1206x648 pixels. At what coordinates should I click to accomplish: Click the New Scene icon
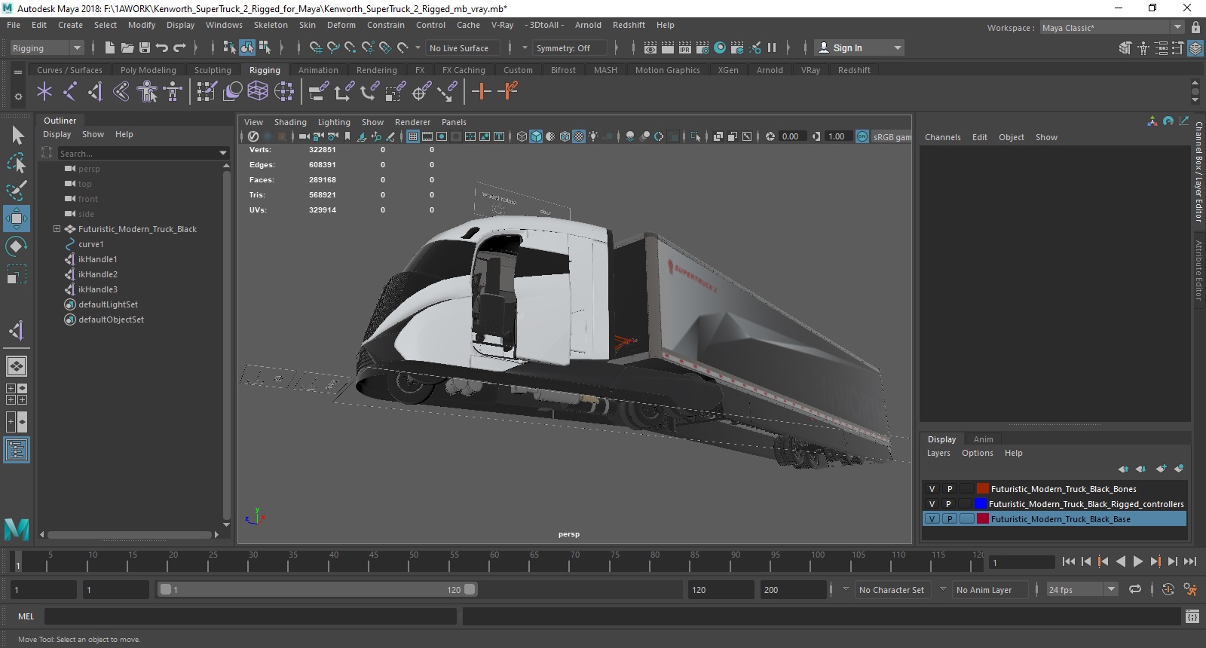tap(110, 47)
